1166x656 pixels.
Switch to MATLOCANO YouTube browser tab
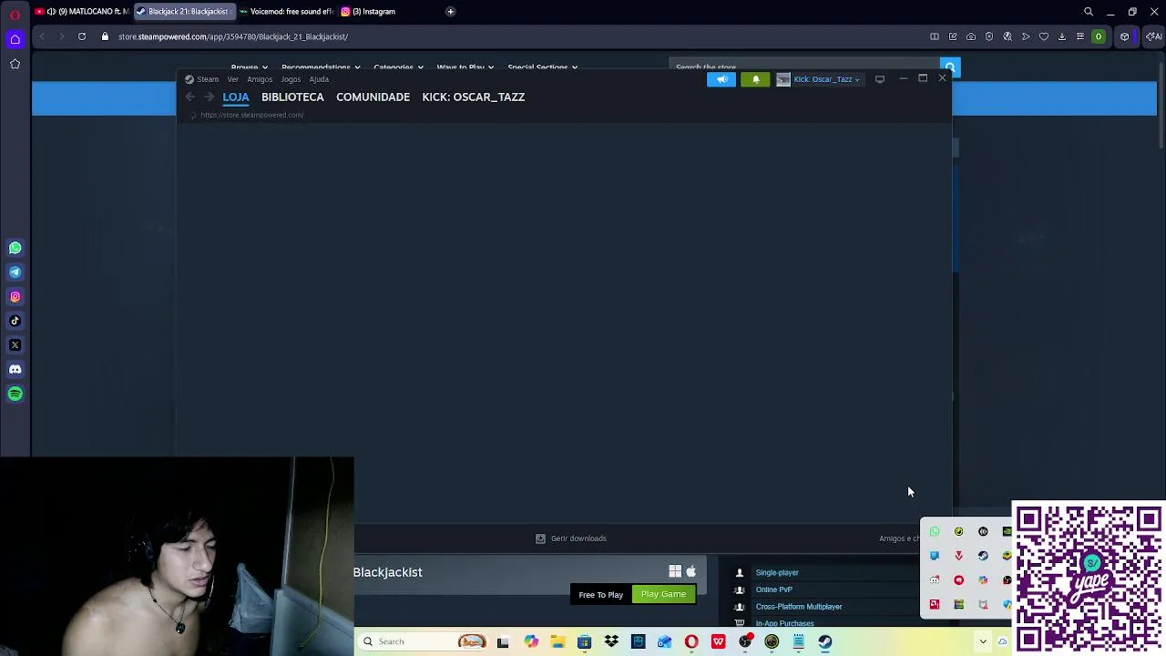tap(82, 12)
